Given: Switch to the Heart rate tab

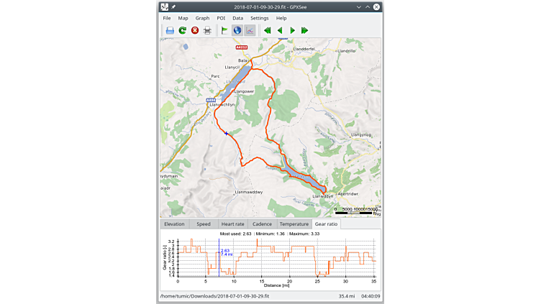Looking at the screenshot, I should 232,224.
